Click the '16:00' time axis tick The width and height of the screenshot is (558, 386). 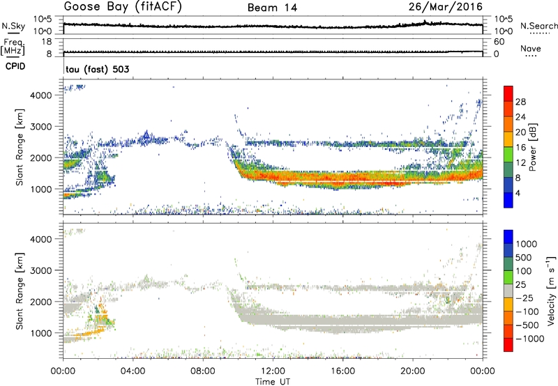[x=342, y=371]
